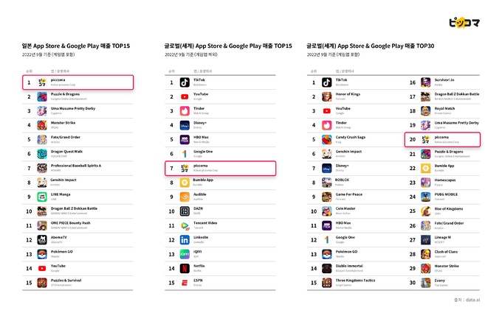
Task: Click the ESPN icon at rank 15
Action: (x=185, y=283)
